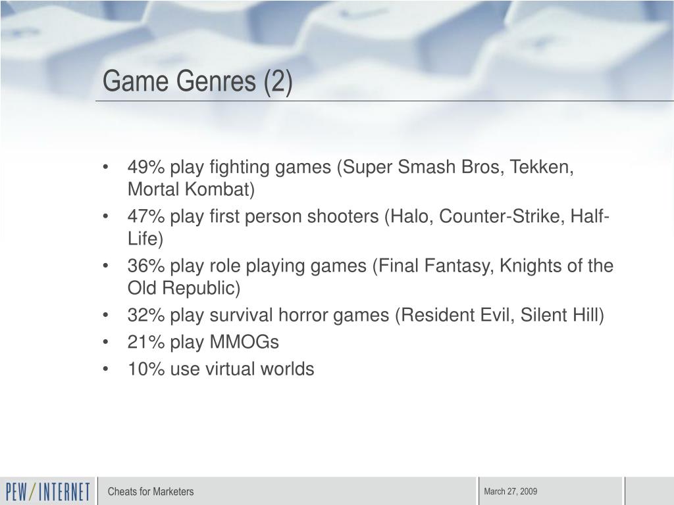Click the 10% use virtual worlds bullet
This screenshot has width=674, height=505.
pyautogui.click(x=220, y=369)
